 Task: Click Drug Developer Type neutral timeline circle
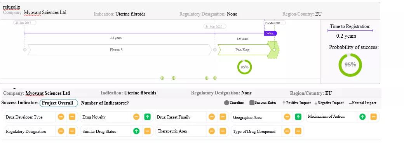click(61, 117)
